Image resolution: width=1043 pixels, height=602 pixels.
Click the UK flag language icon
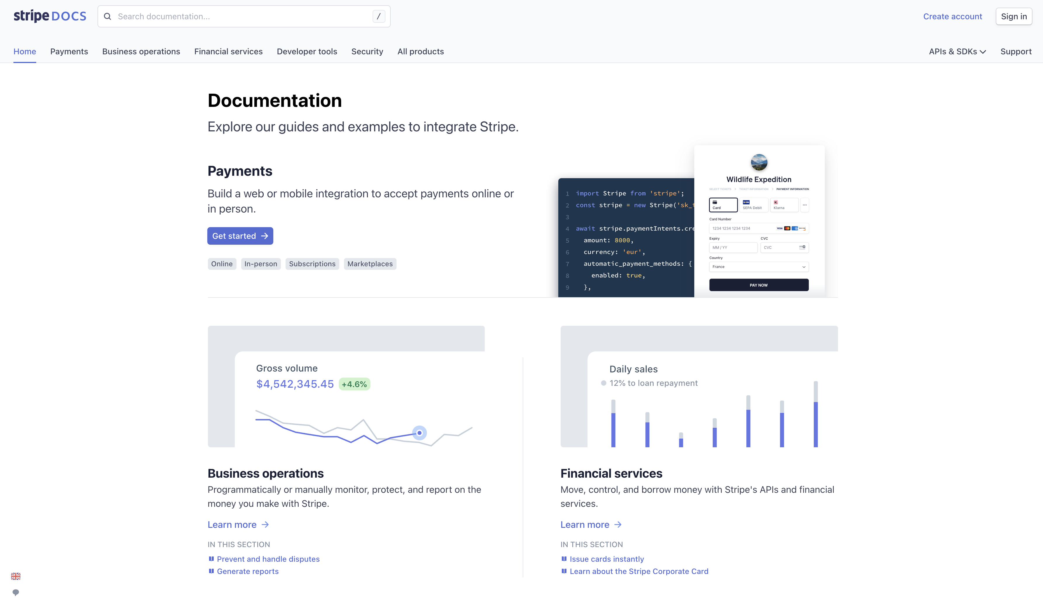click(x=16, y=576)
